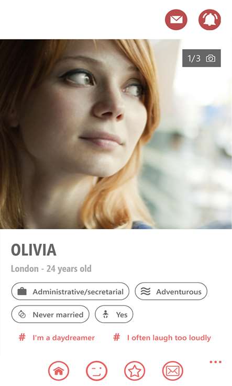Click the 1/3 photo counter badge
This screenshot has height=386, width=232.
[x=202, y=58]
